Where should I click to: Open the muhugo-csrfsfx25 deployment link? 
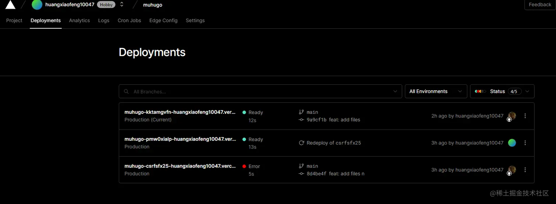tap(180, 166)
